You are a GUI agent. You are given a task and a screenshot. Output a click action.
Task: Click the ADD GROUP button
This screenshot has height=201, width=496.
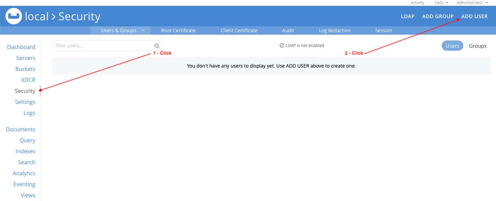pyautogui.click(x=438, y=16)
